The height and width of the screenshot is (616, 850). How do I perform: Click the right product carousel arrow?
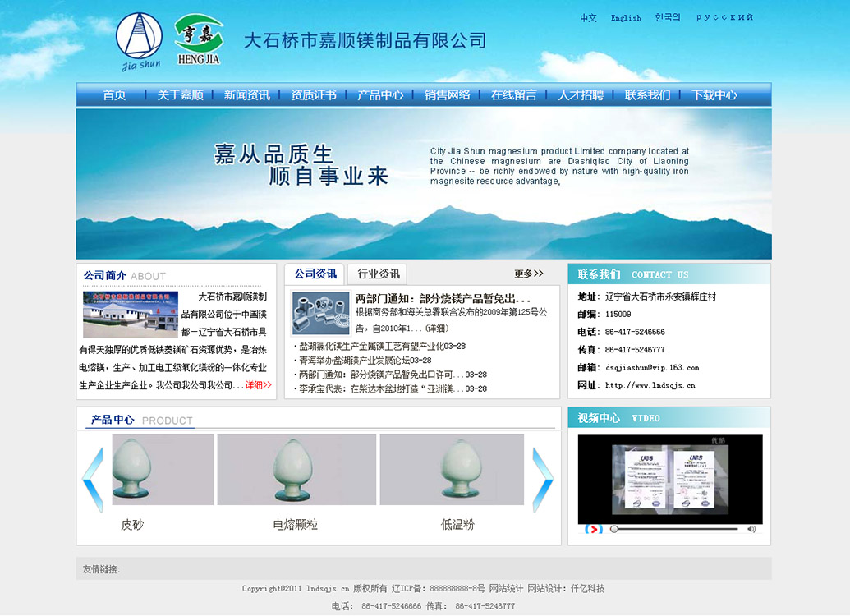click(x=543, y=480)
